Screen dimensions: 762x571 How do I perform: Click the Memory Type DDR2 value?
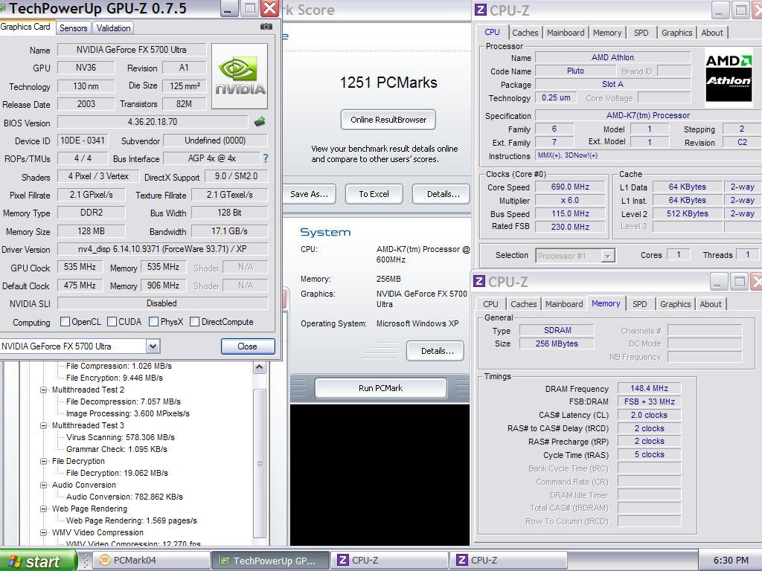pos(92,212)
